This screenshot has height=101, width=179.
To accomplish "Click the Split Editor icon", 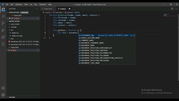I will (x=172, y=9).
